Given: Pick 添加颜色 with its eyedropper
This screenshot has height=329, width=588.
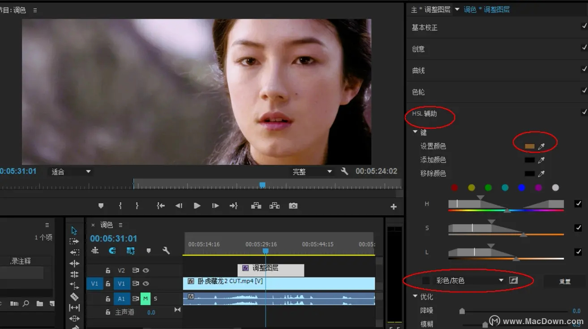Looking at the screenshot, I should 541,160.
